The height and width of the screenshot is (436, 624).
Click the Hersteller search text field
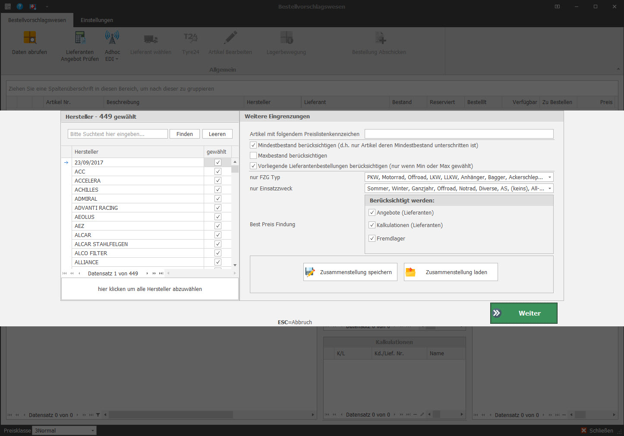pos(117,134)
